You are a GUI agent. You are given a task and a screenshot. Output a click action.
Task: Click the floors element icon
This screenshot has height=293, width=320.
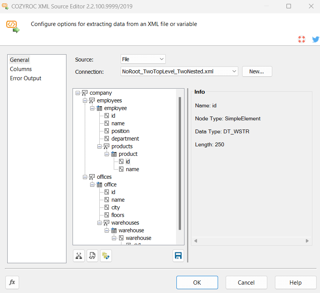(x=107, y=215)
